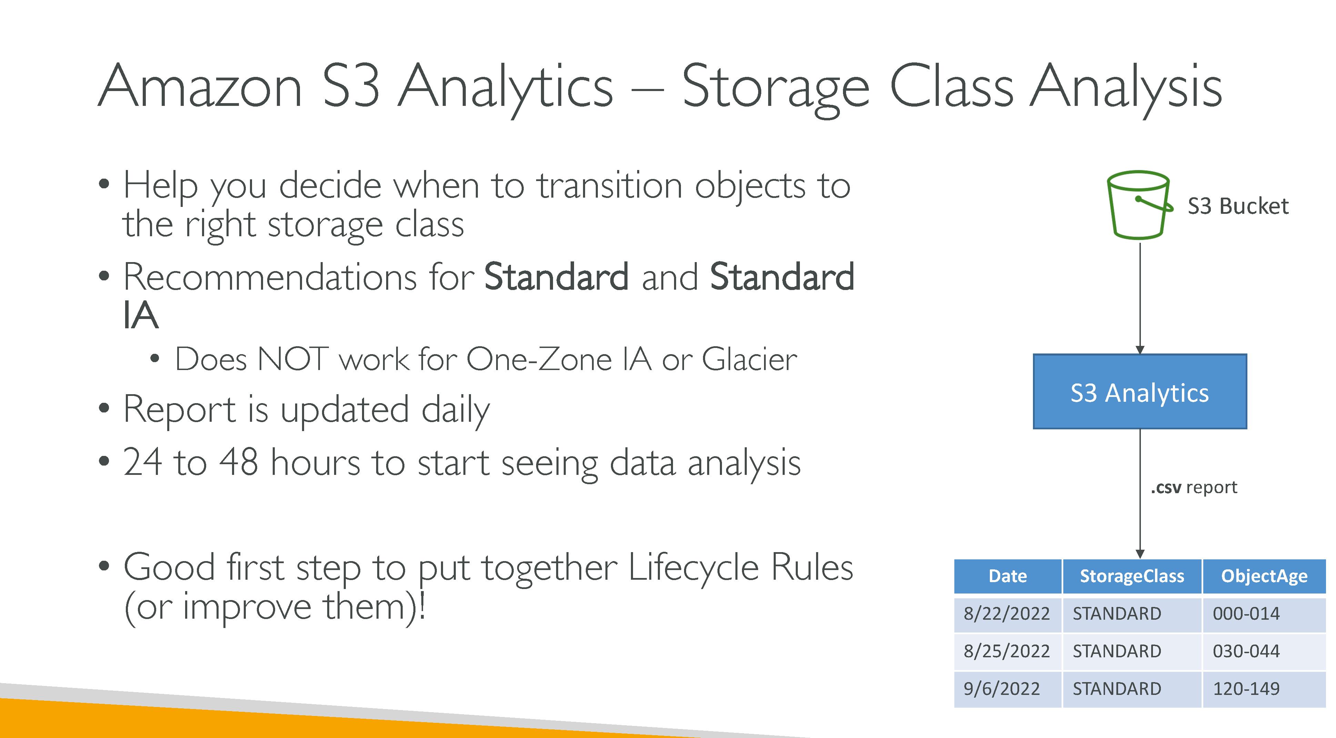
Task: Select the 8/22/2022 date cell
Action: coord(1006,614)
